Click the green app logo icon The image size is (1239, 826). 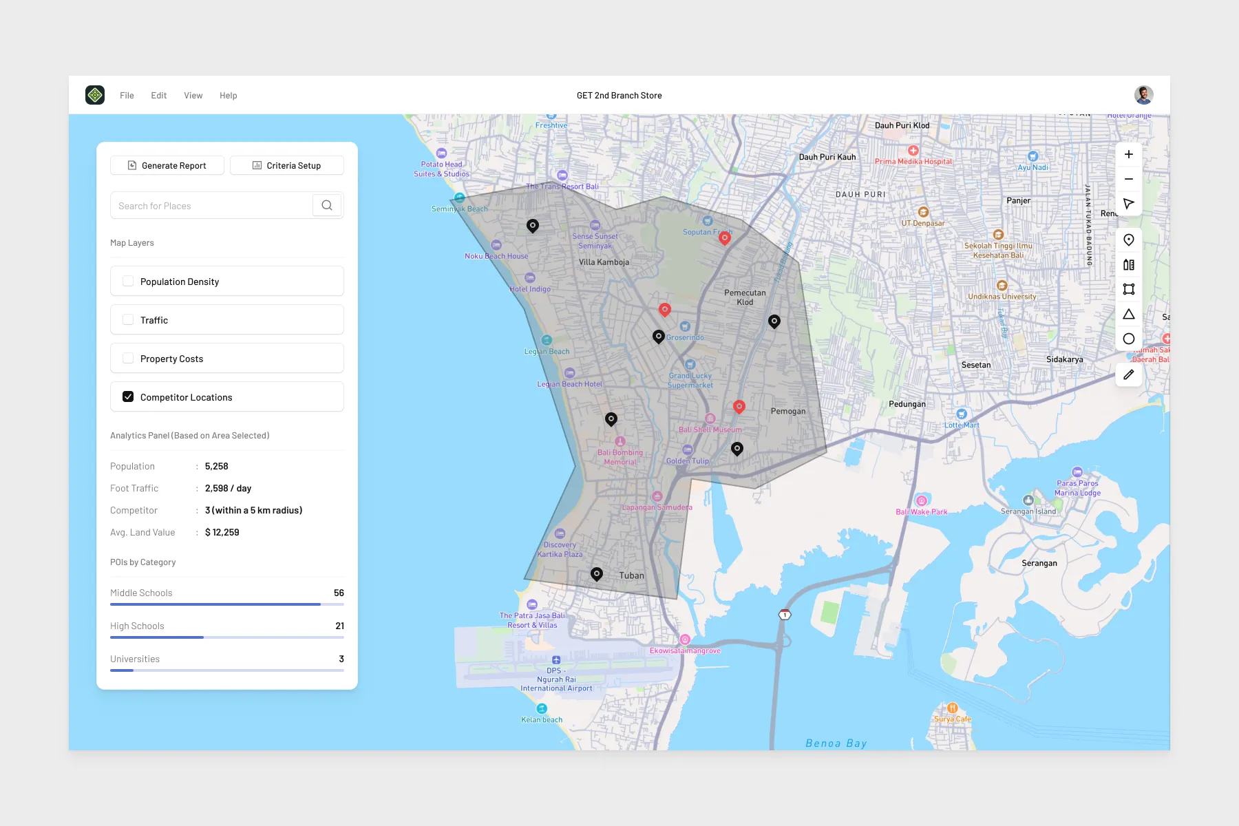pos(95,95)
